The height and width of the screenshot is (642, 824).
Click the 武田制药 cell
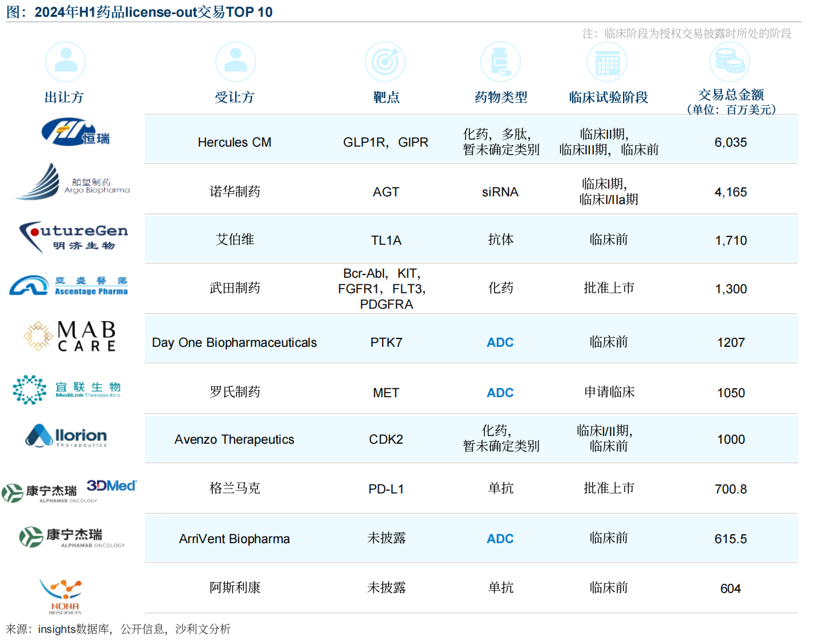tap(235, 288)
